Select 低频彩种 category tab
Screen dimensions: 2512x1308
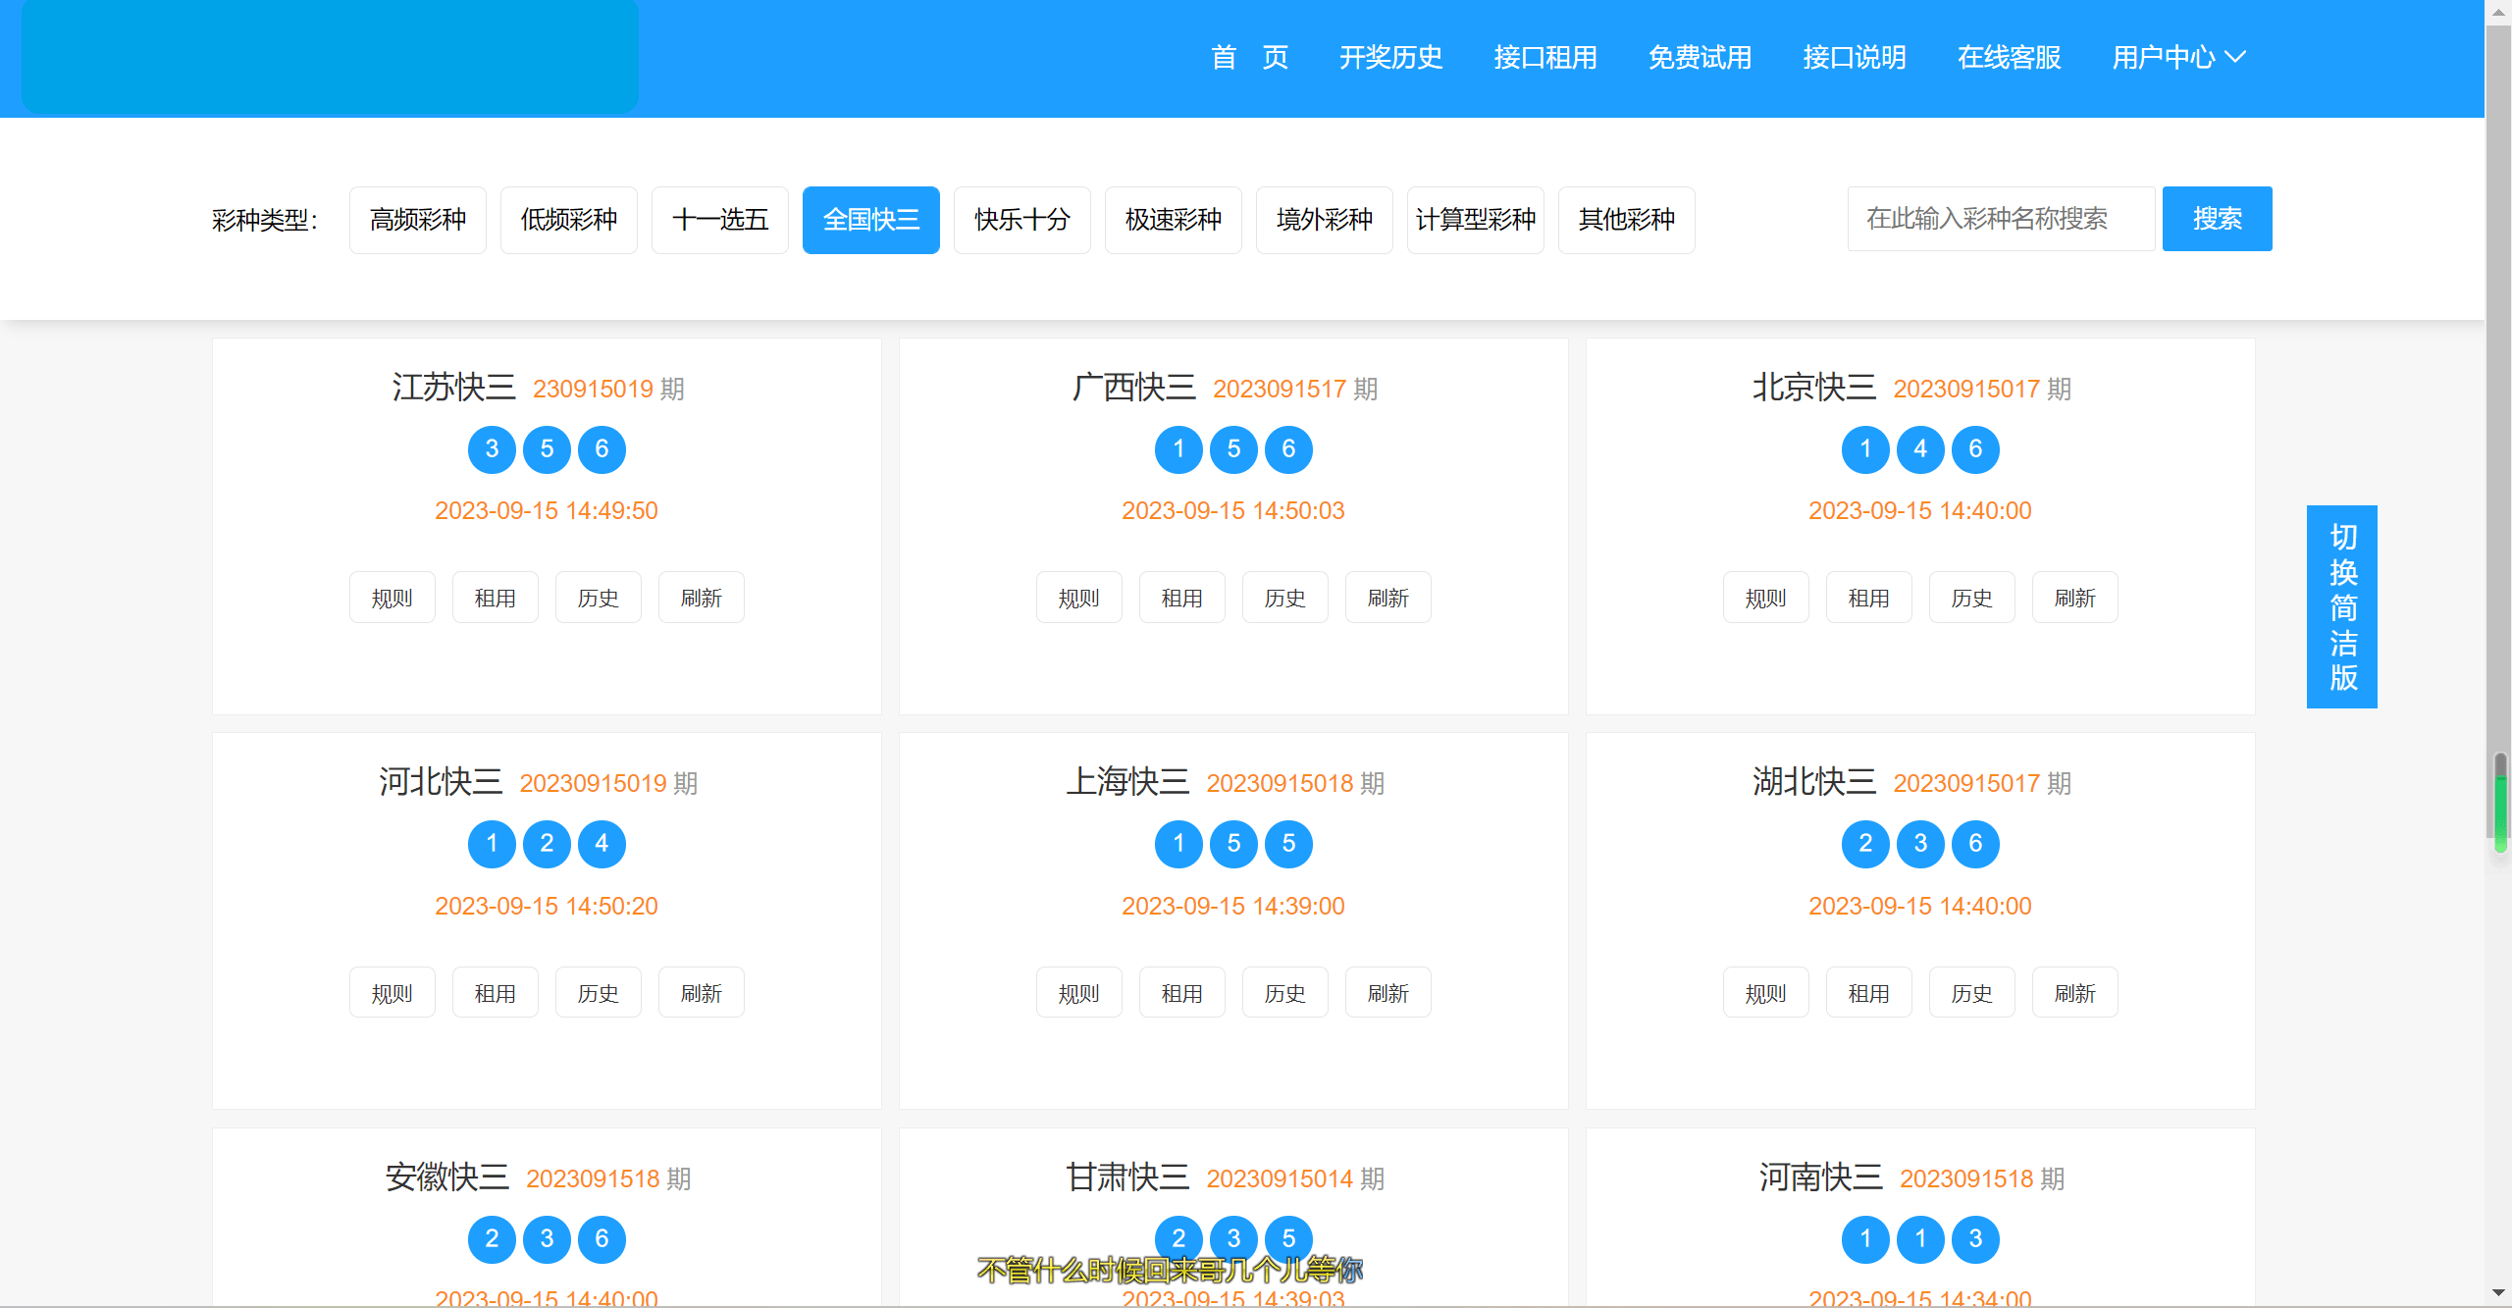569,220
